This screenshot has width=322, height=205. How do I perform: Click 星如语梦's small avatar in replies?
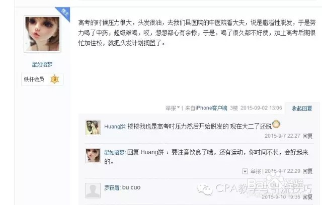click(93, 156)
